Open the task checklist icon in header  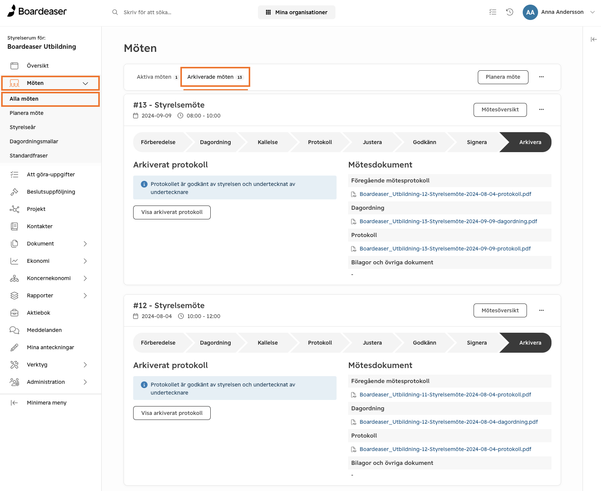pyautogui.click(x=493, y=12)
